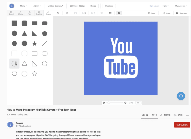Select the filled circle shape
The width and height of the screenshot is (191, 139).
(x=14, y=33)
